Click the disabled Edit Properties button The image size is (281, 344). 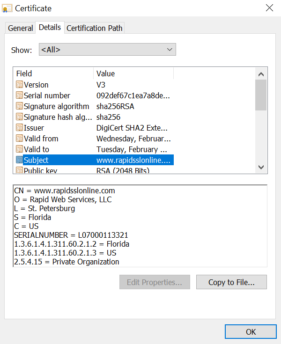[x=155, y=282]
